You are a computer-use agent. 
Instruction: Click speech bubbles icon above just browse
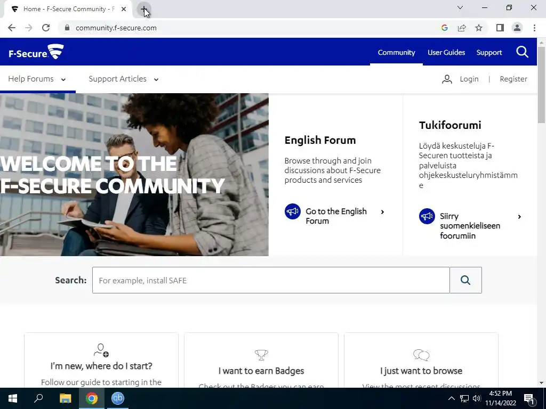click(421, 355)
